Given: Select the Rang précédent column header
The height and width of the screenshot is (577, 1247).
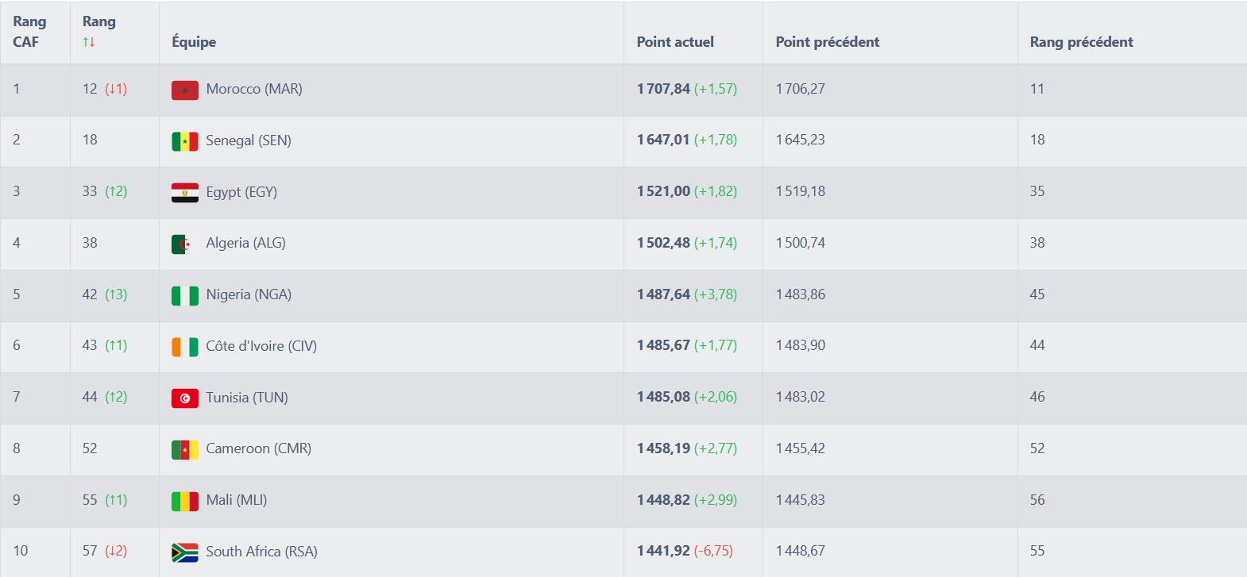Looking at the screenshot, I should [1081, 42].
